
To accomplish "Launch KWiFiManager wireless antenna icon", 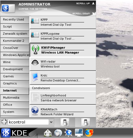I will 36,50.
